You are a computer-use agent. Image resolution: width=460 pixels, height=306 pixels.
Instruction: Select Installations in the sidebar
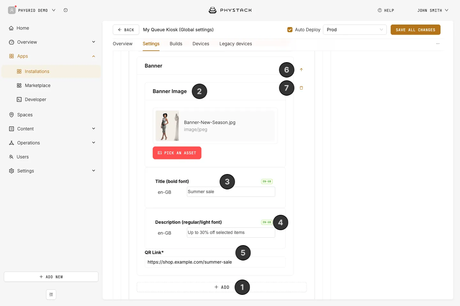pyautogui.click(x=51, y=71)
